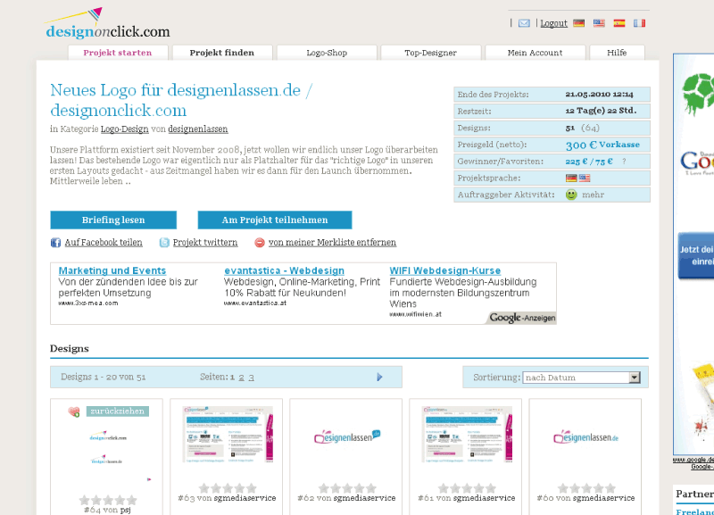Open the Logo-Design category link
This screenshot has height=515, width=714.
125,129
